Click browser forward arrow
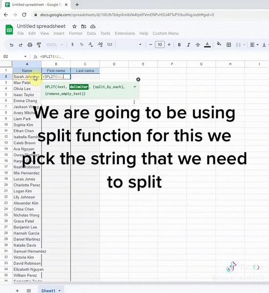Screen dimensions: 269x293 (x=15, y=15)
